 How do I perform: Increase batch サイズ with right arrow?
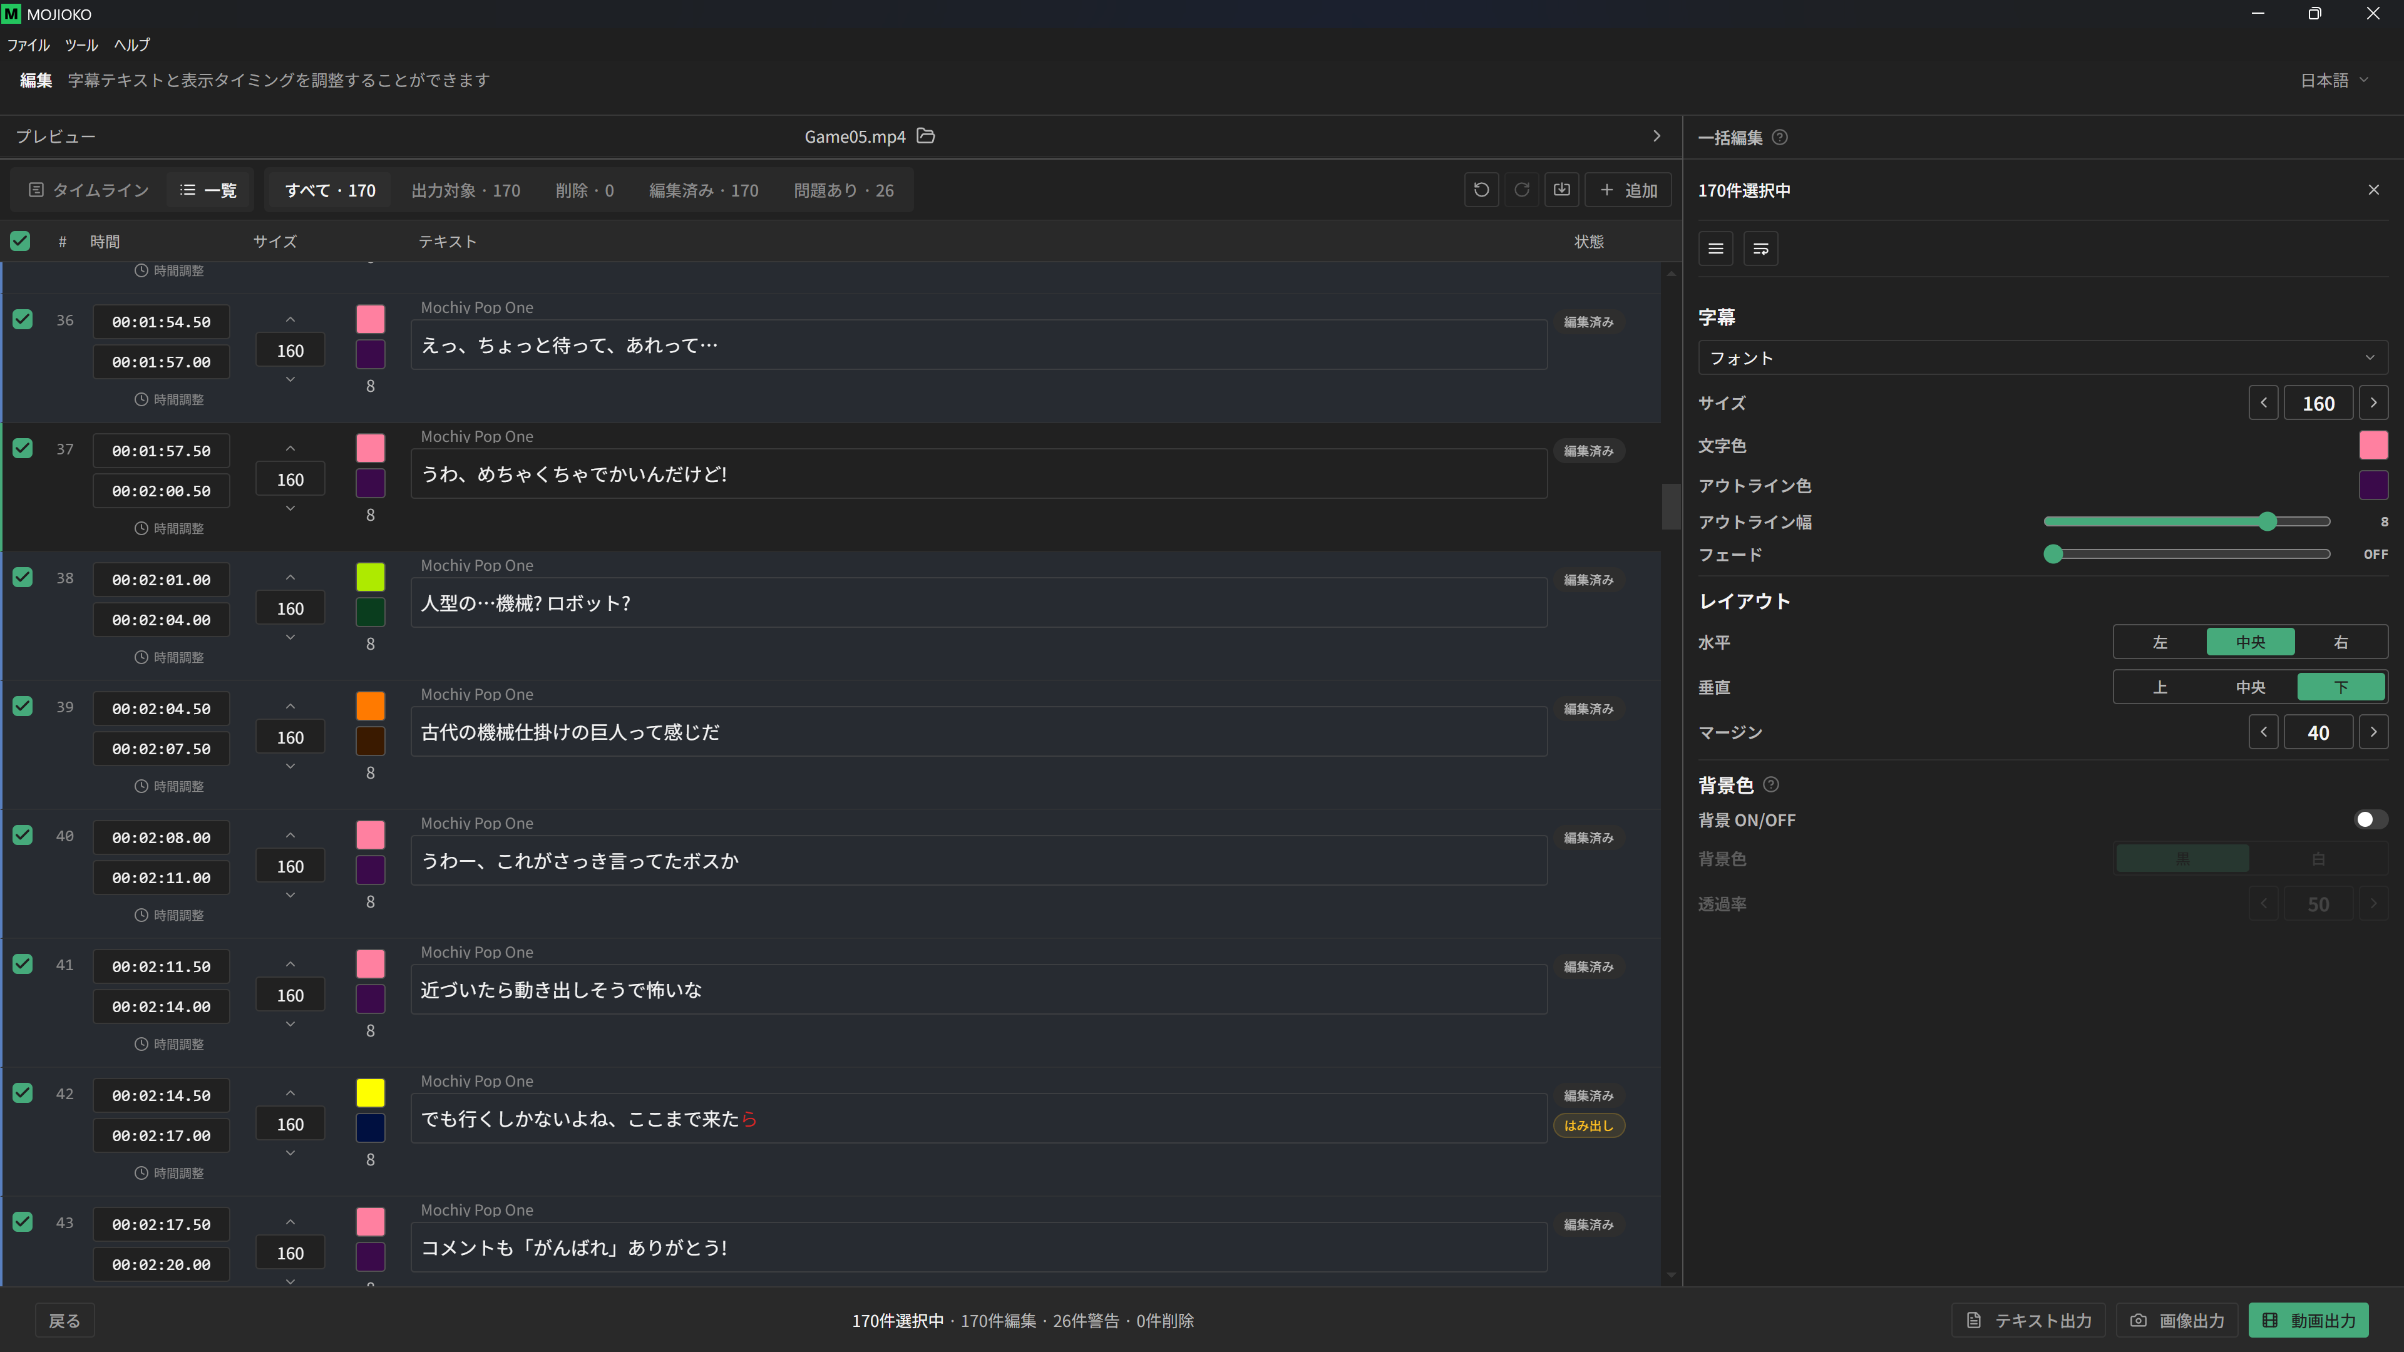pyautogui.click(x=2373, y=403)
